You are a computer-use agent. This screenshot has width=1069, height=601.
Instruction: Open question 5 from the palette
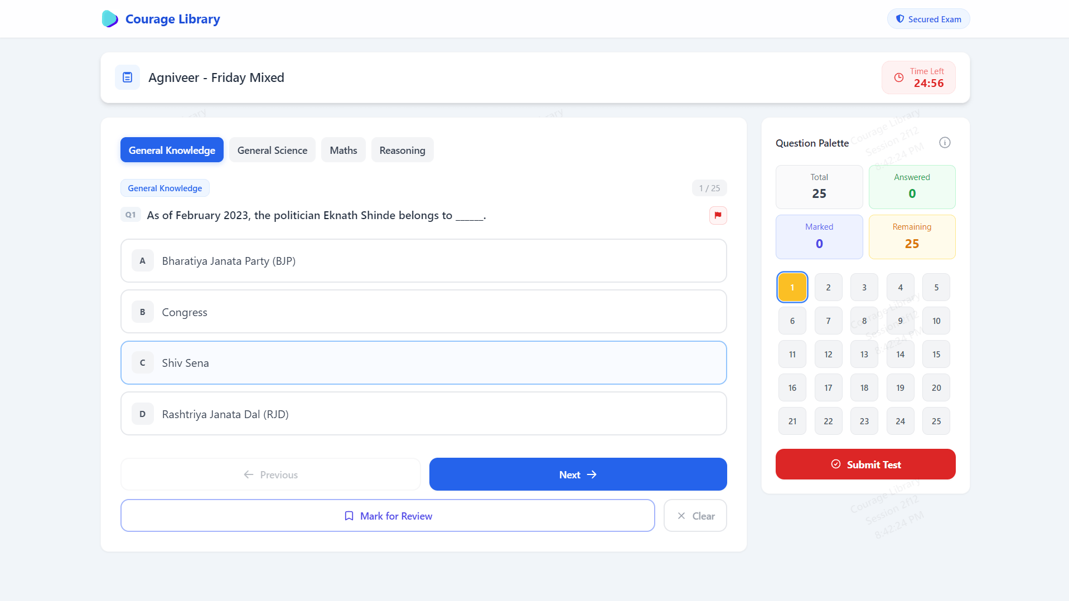(936, 288)
